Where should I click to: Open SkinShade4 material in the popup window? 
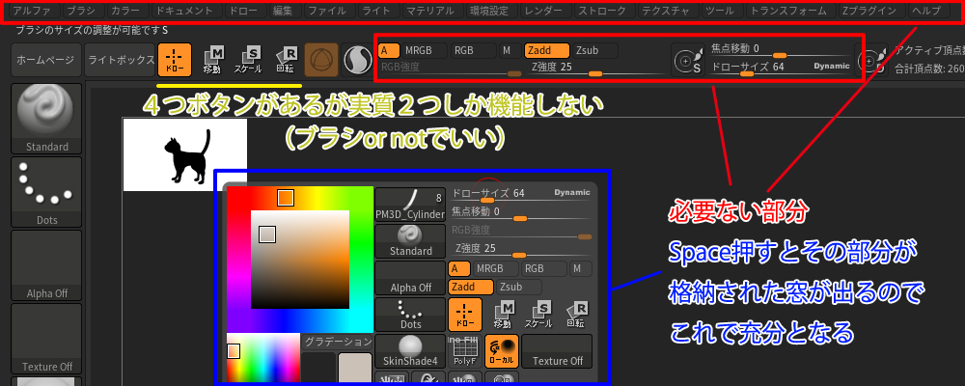point(410,351)
